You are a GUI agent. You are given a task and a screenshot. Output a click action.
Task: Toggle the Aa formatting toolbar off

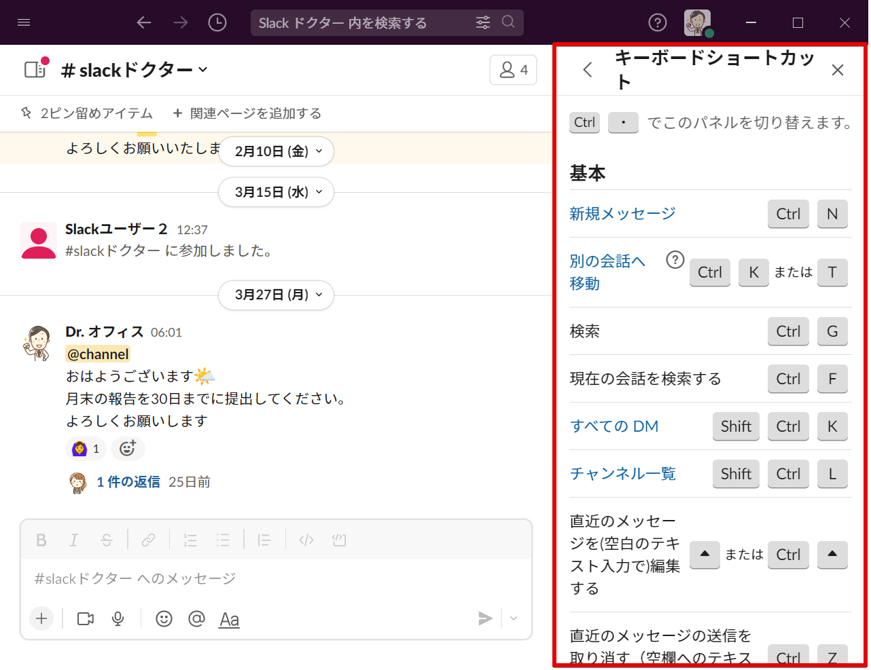tap(229, 618)
